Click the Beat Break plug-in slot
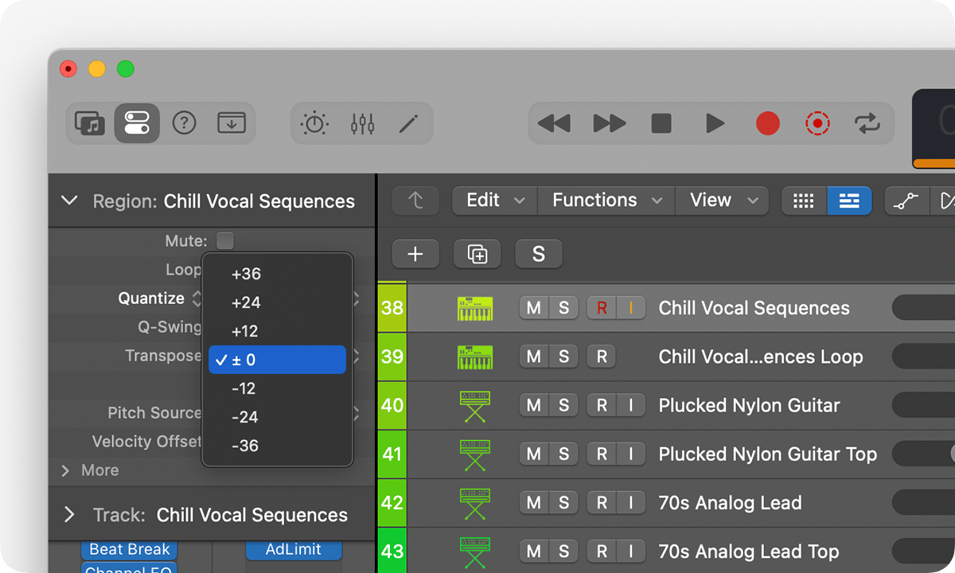Viewport: 955px width, 573px height. point(129,549)
